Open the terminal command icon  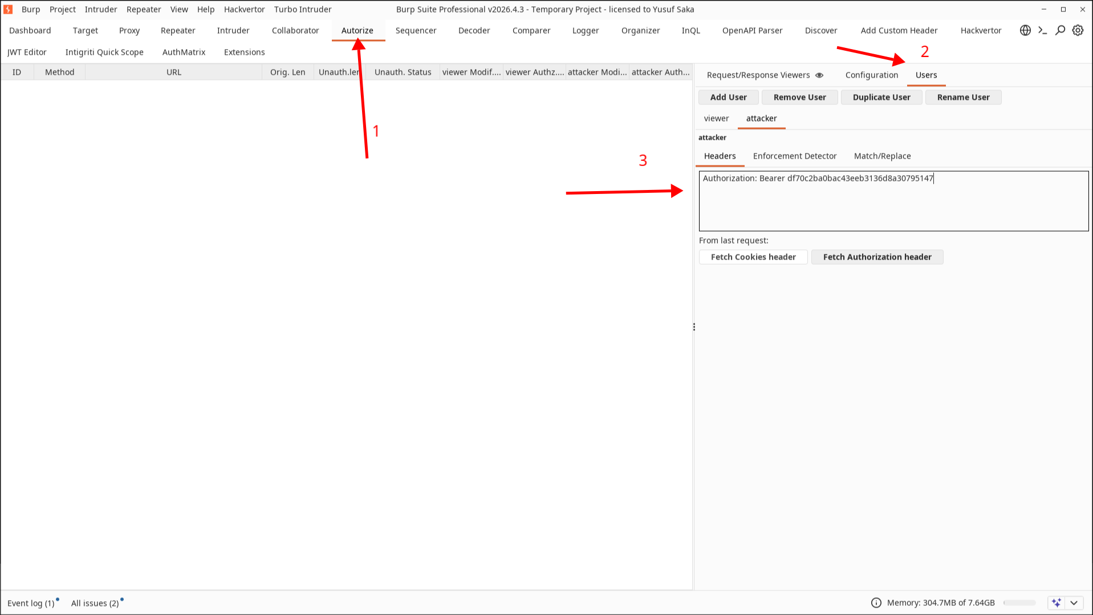pyautogui.click(x=1043, y=30)
